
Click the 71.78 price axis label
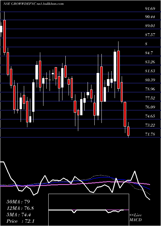point(150,134)
